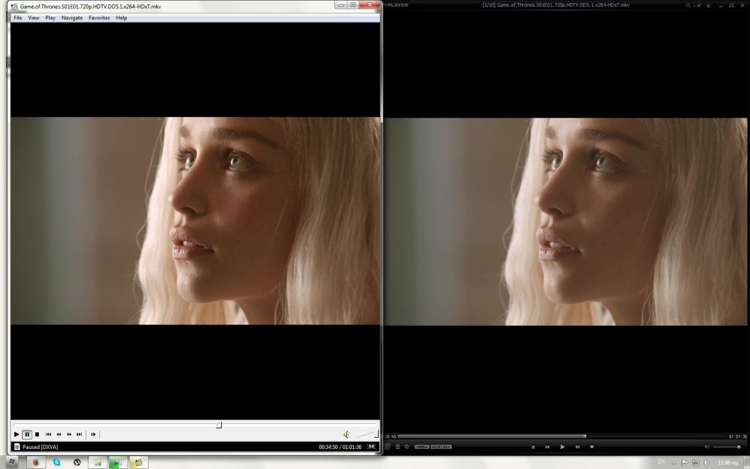Click Pause in Media Player Classic

click(x=27, y=434)
